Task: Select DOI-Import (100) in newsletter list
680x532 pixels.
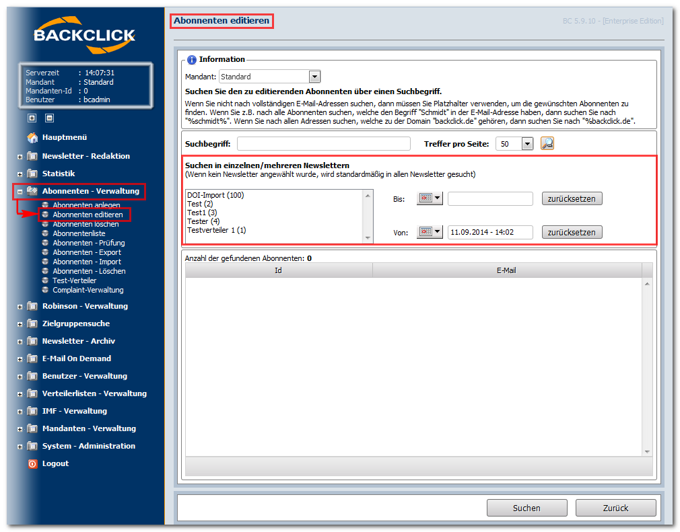Action: (215, 195)
